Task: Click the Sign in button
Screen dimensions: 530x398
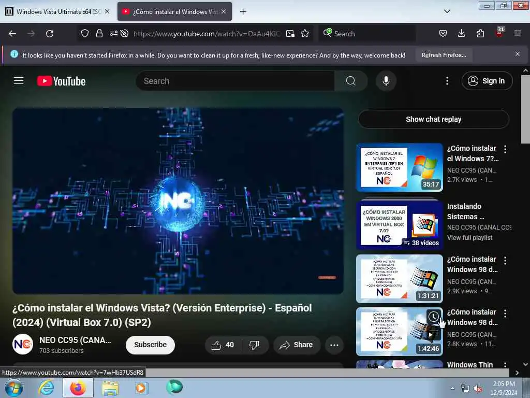Action: coord(487,81)
